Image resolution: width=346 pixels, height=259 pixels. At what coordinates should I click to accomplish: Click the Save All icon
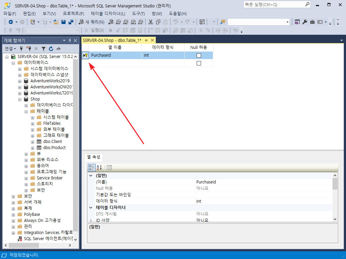click(71, 22)
